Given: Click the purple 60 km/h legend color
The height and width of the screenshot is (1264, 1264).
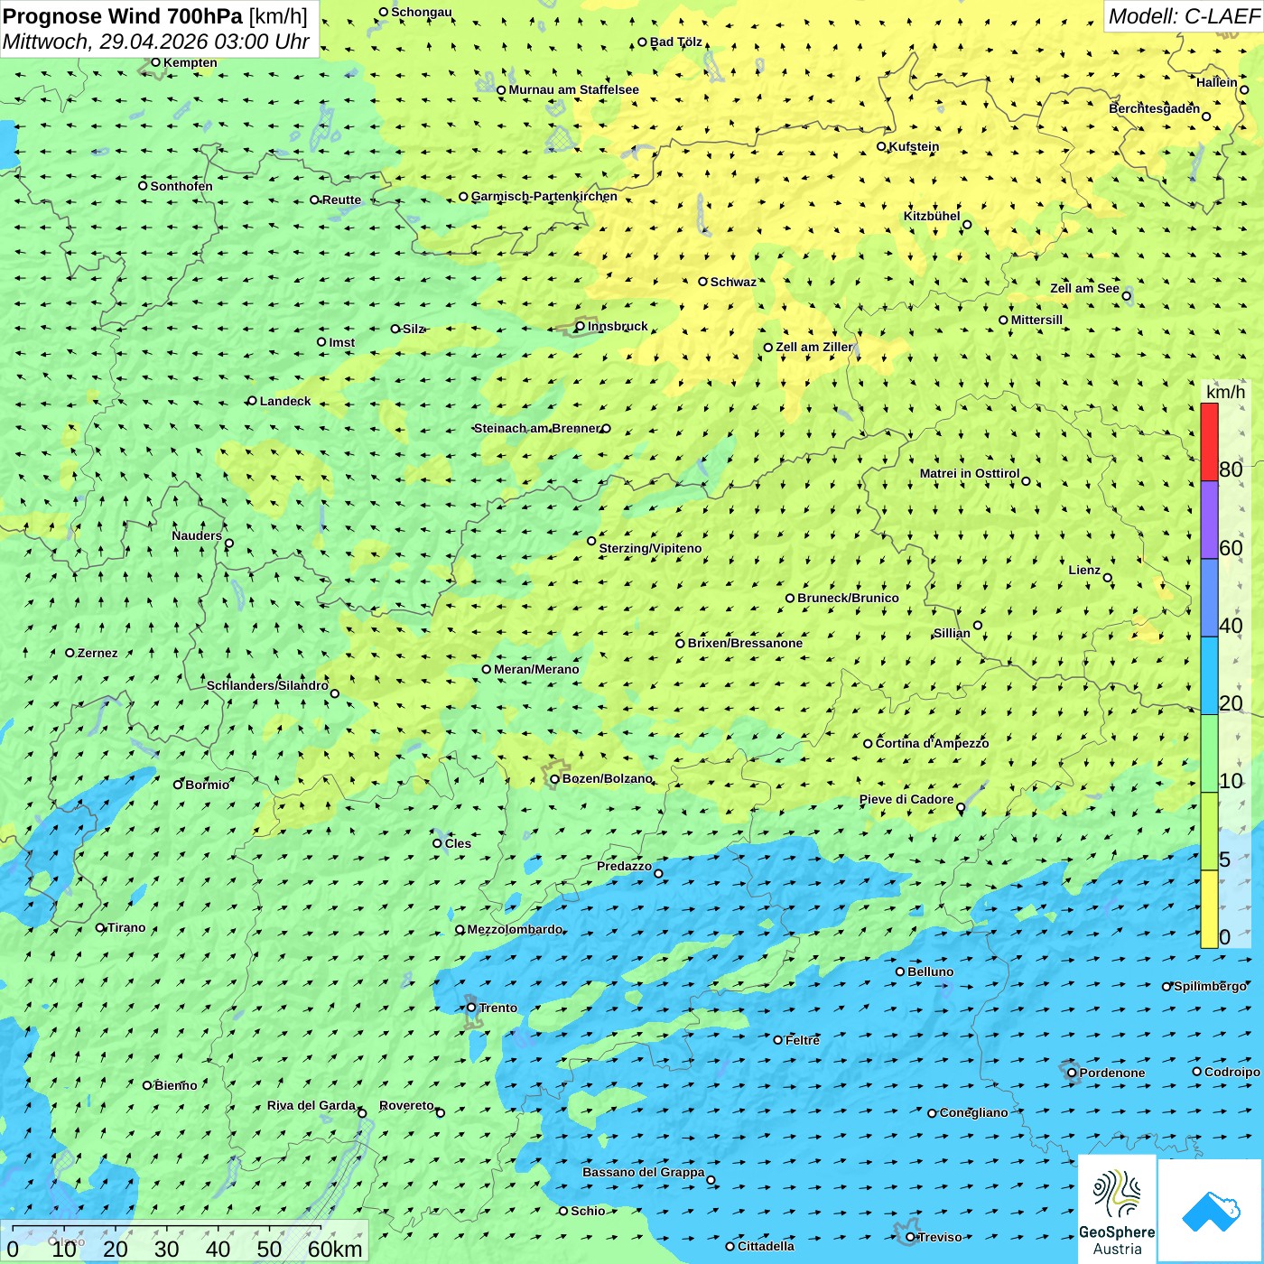Looking at the screenshot, I should point(1209,520).
